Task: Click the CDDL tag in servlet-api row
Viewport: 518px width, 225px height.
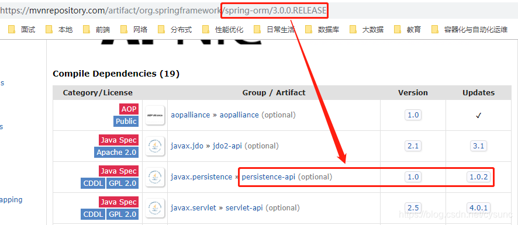Action: tap(93, 214)
